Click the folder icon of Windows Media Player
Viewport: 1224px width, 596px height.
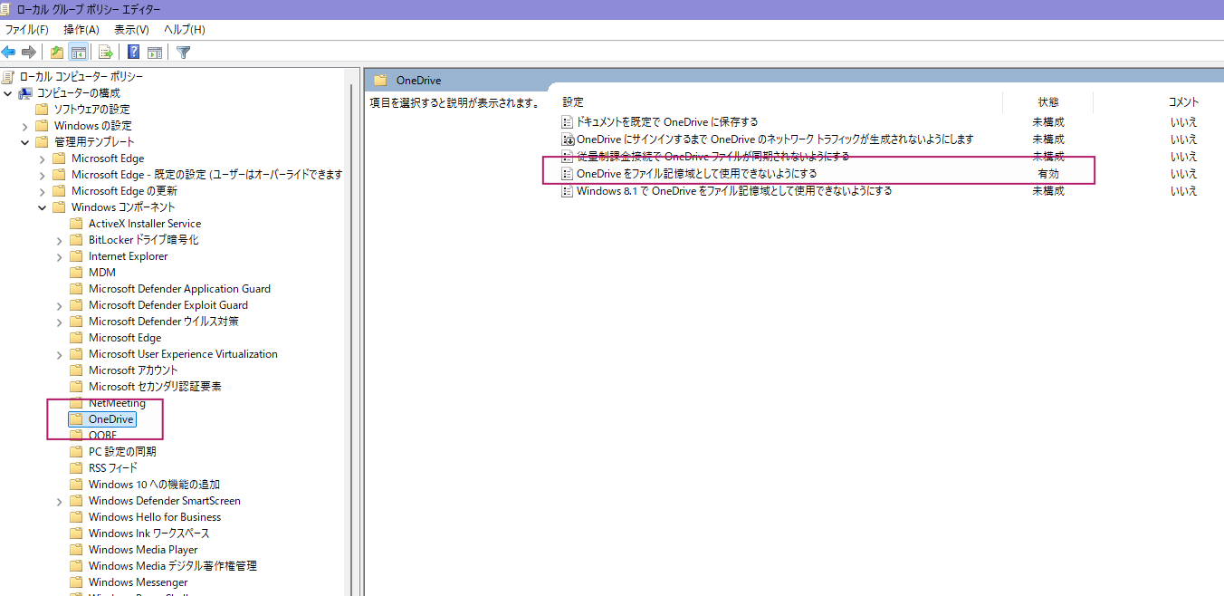tap(76, 550)
